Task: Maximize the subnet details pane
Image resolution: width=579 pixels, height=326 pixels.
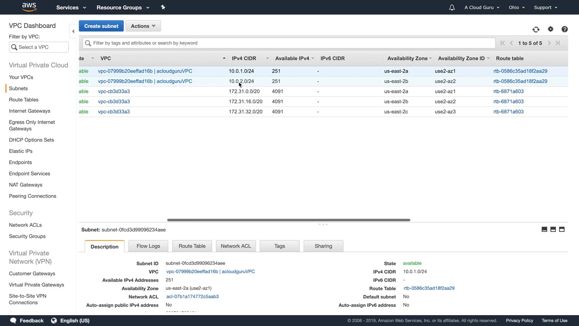Action: [x=562, y=230]
